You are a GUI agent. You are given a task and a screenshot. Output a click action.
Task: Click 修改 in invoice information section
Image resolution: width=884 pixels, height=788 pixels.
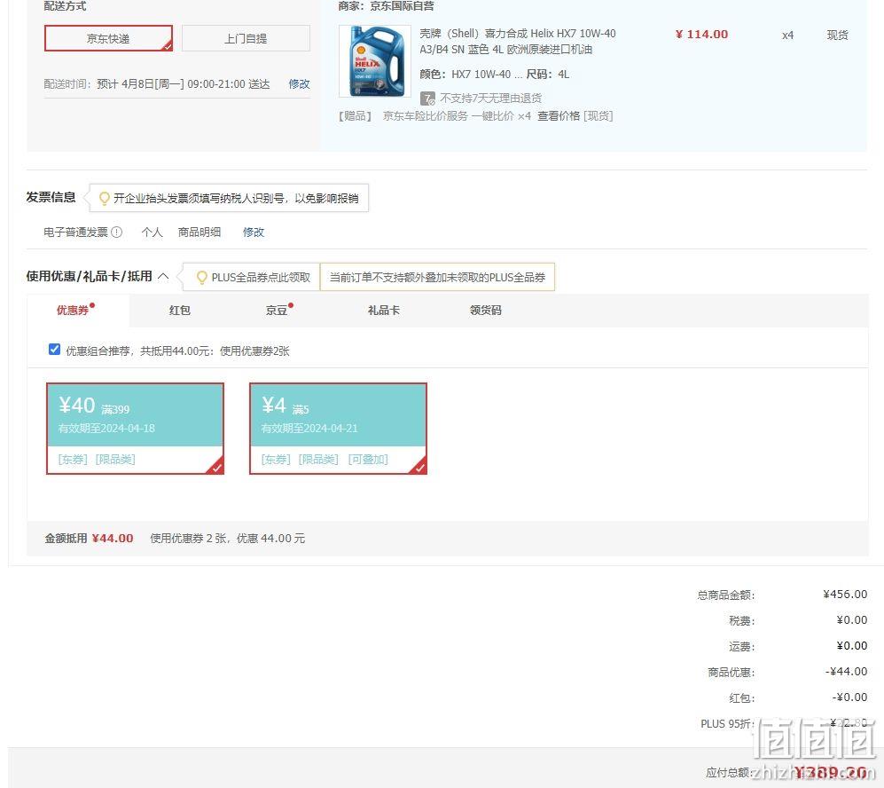click(x=253, y=232)
